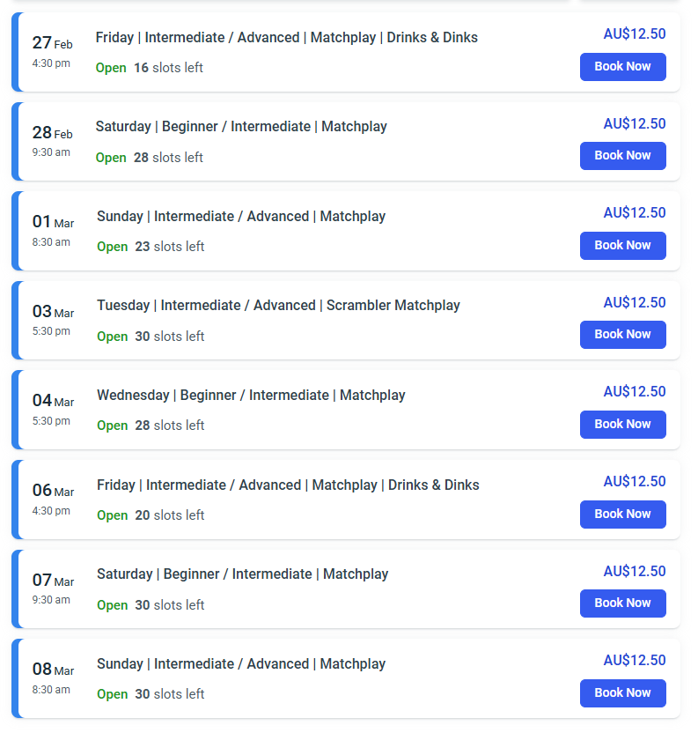
Task: Click the 08 Mar Sunday session title
Action: (241, 663)
